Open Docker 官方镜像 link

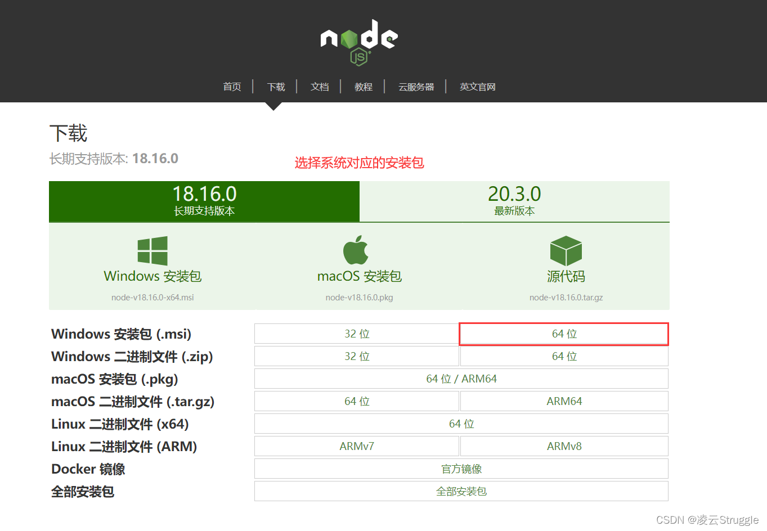[x=461, y=469]
